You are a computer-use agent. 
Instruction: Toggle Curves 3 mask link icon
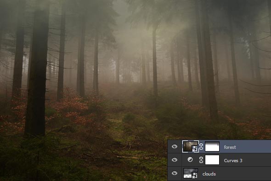[x=201, y=160]
